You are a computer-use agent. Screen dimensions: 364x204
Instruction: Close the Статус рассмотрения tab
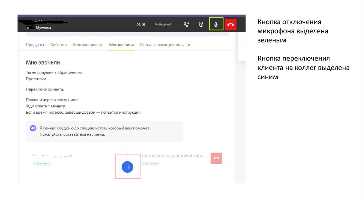[189, 45]
